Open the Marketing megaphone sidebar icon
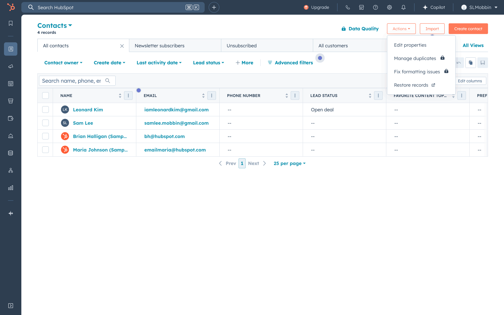504x315 pixels. point(10,66)
